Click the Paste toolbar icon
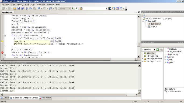This screenshot has width=184, height=103. pyautogui.click(x=34, y=8)
